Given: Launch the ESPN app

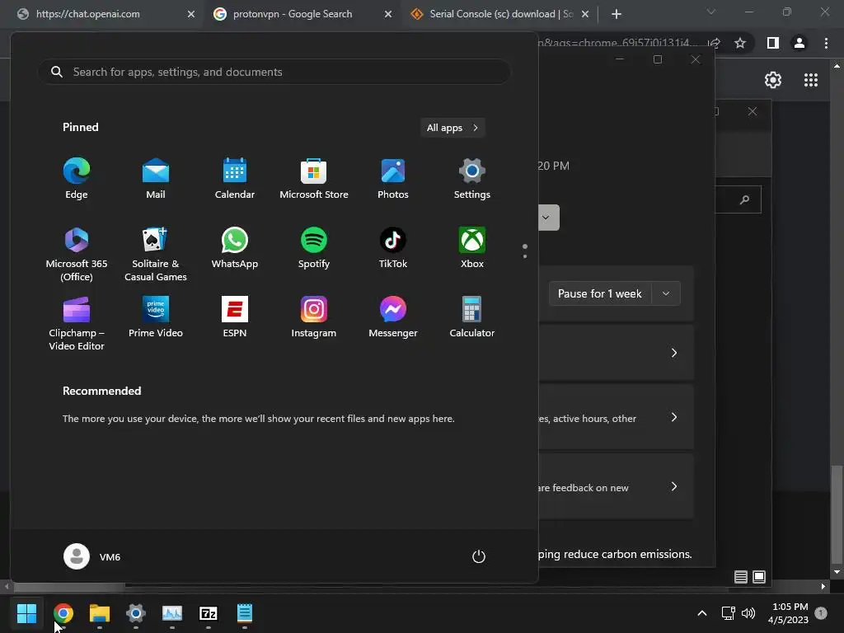Looking at the screenshot, I should 235,317.
